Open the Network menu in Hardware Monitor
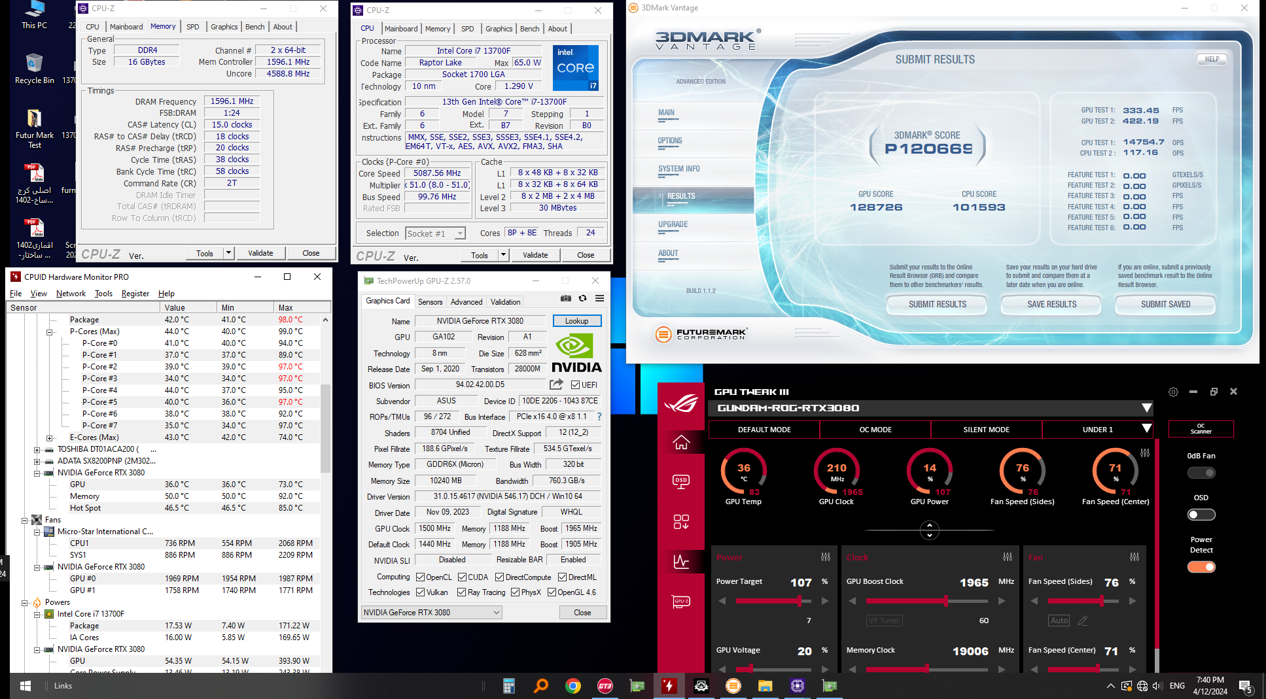The width and height of the screenshot is (1266, 699). 71,294
